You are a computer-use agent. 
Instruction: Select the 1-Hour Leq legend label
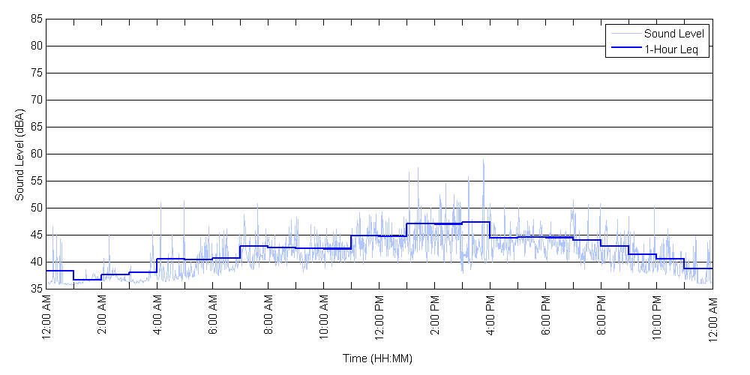pyautogui.click(x=671, y=49)
